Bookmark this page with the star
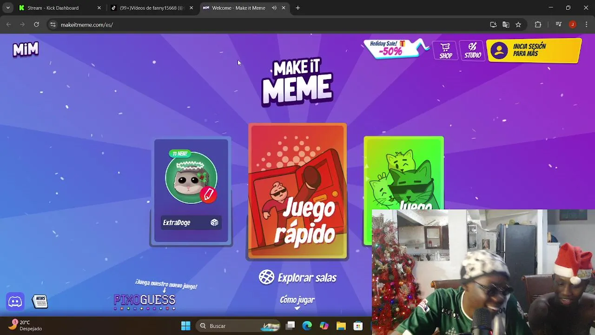595x335 pixels. coord(518,25)
